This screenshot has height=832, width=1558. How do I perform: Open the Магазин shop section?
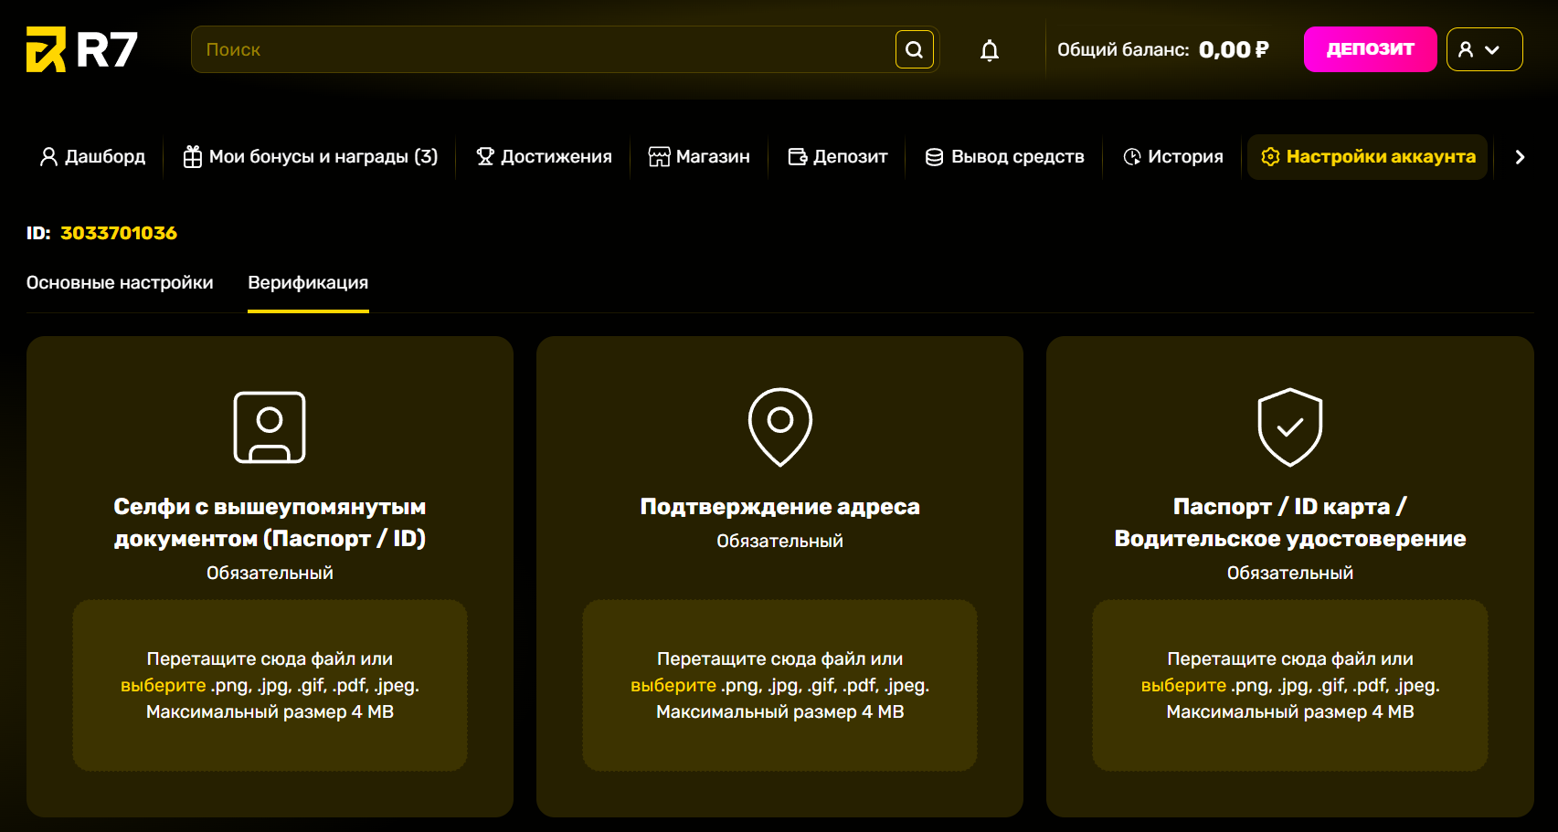click(699, 157)
